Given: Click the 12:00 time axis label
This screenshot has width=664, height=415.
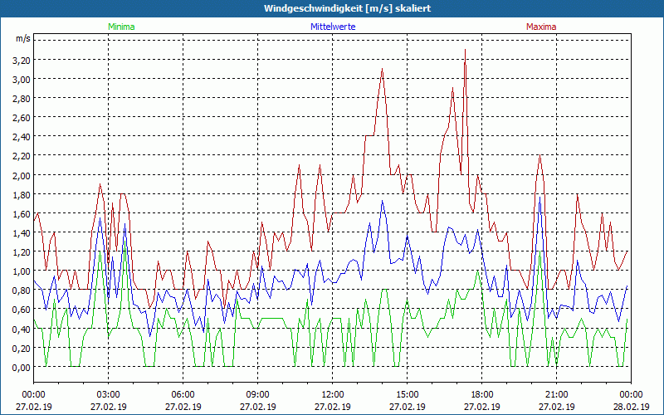Looking at the screenshot, I should coord(333,395).
